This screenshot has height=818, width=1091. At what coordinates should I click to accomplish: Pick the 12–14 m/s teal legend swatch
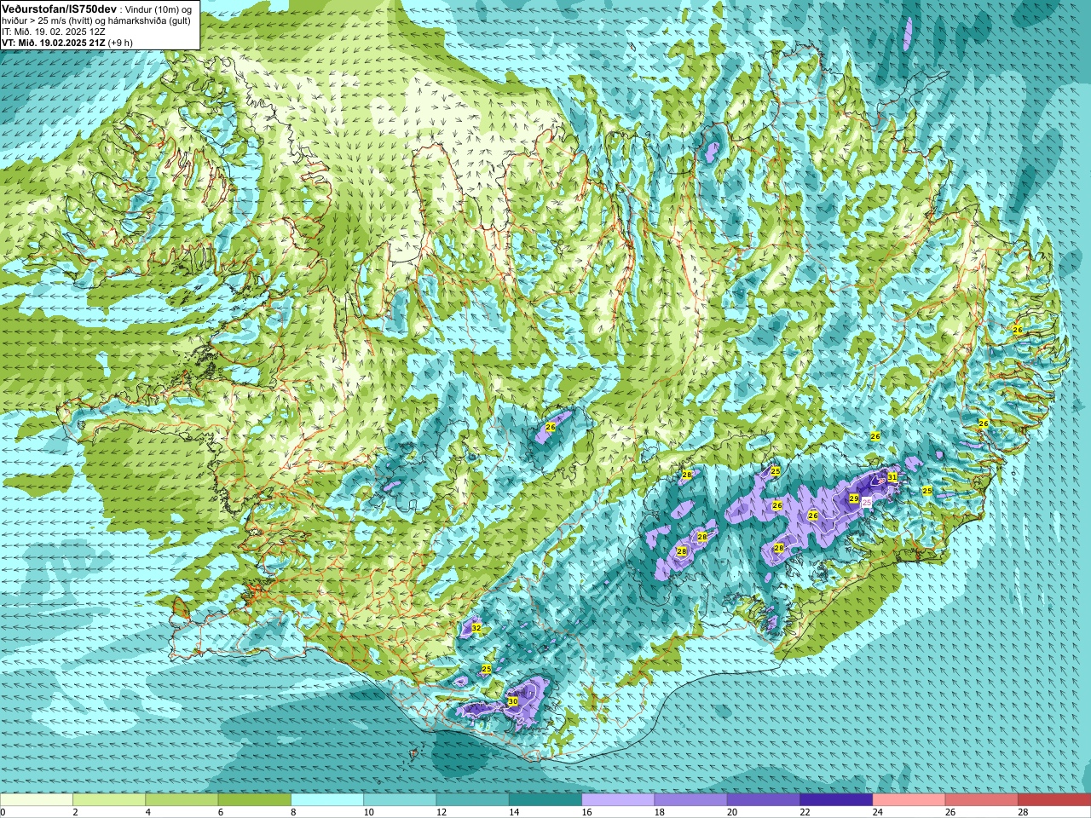tap(472, 800)
